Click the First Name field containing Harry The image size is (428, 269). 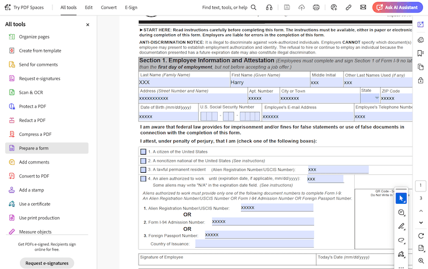pos(270,82)
